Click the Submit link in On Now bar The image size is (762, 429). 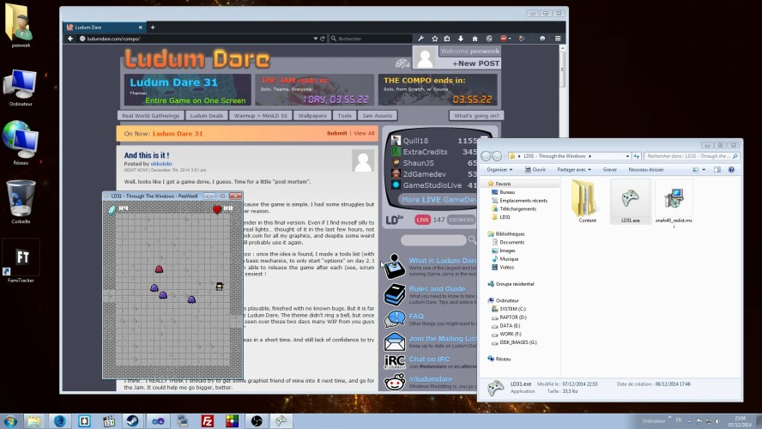tap(336, 133)
